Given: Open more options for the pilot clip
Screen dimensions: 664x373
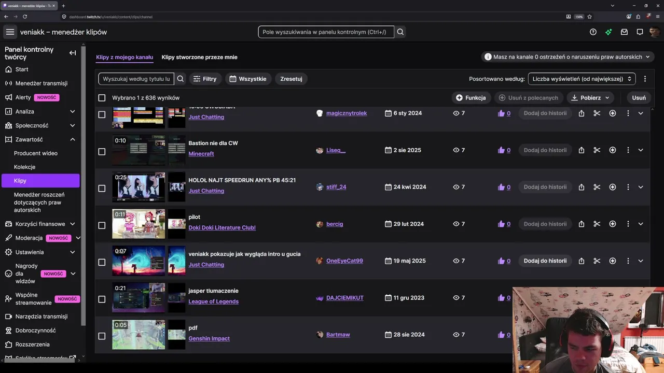Looking at the screenshot, I should 628,224.
